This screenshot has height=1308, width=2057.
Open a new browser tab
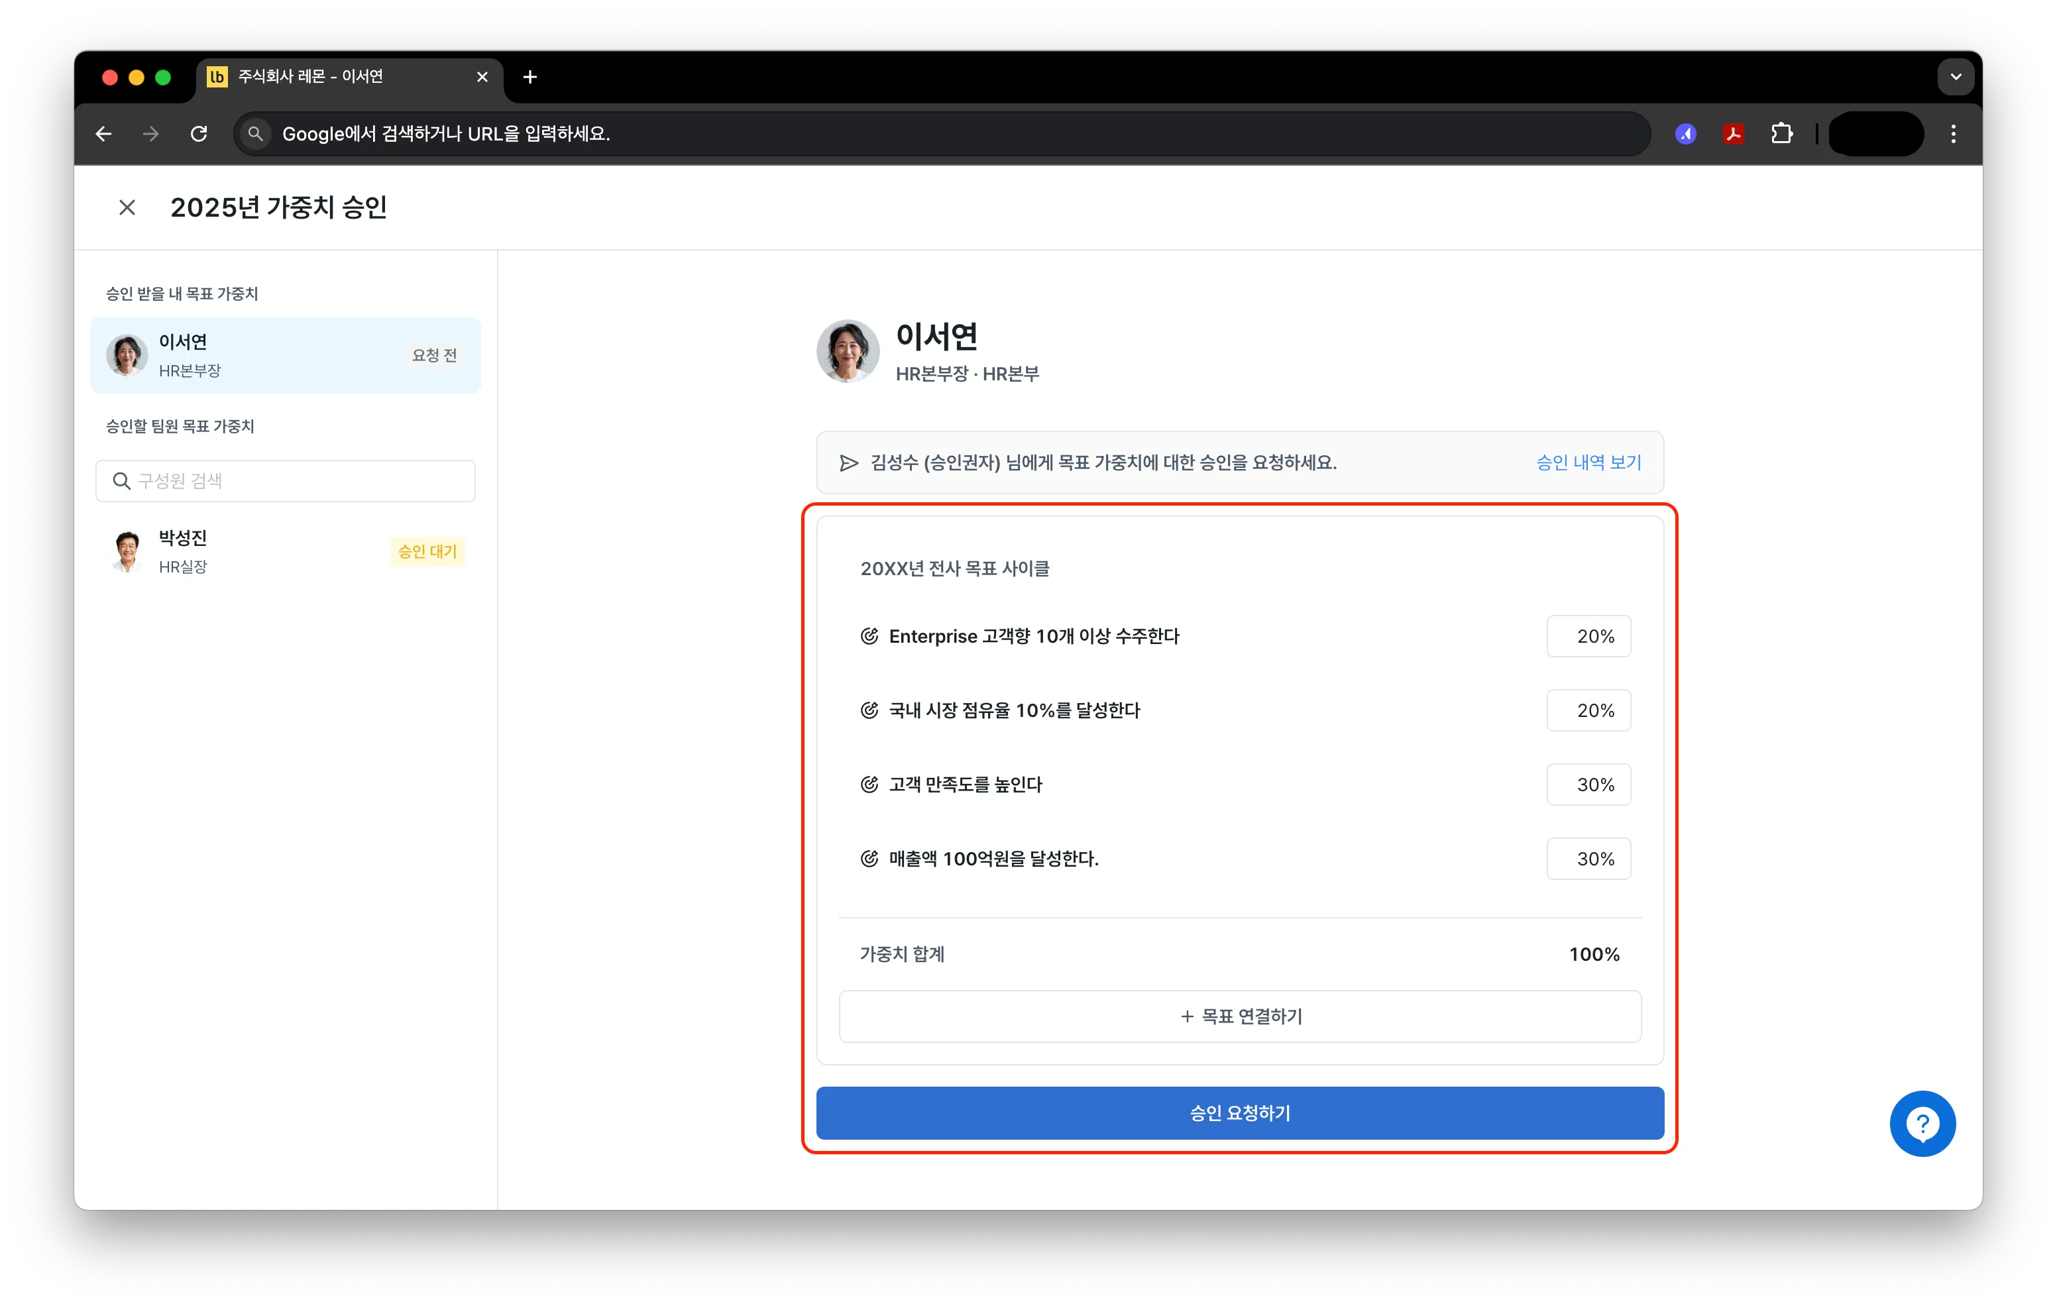tap(529, 77)
